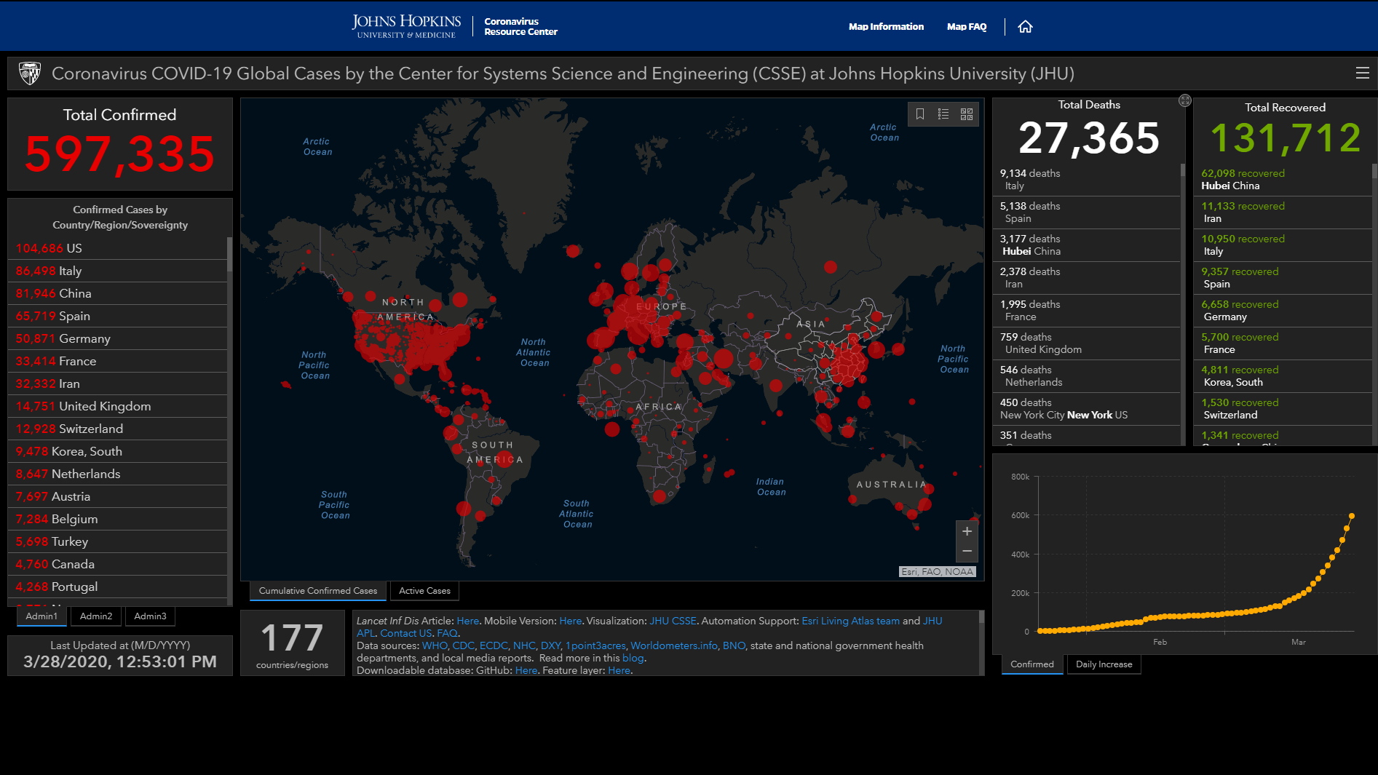
Task: Click Esri, FAO, NOAA map attribution
Action: click(x=937, y=572)
